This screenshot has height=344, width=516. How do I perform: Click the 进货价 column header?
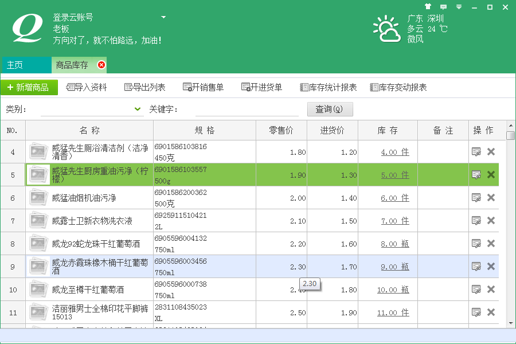click(x=333, y=130)
